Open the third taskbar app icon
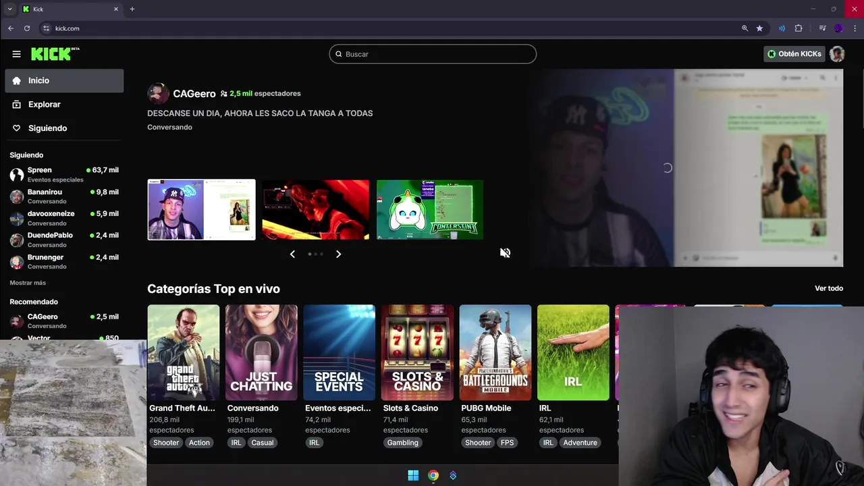The height and width of the screenshot is (486, 864). (453, 475)
